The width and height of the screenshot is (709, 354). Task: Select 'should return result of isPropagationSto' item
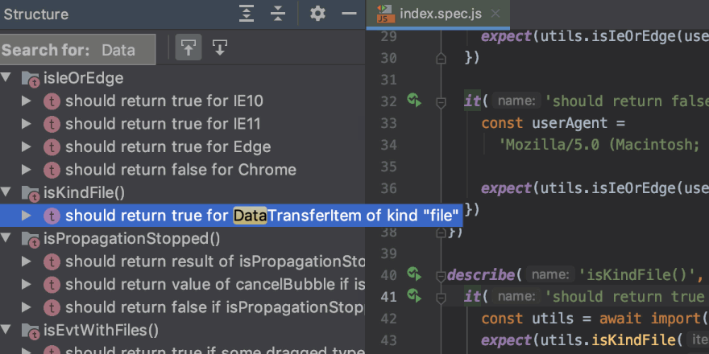[182, 262]
